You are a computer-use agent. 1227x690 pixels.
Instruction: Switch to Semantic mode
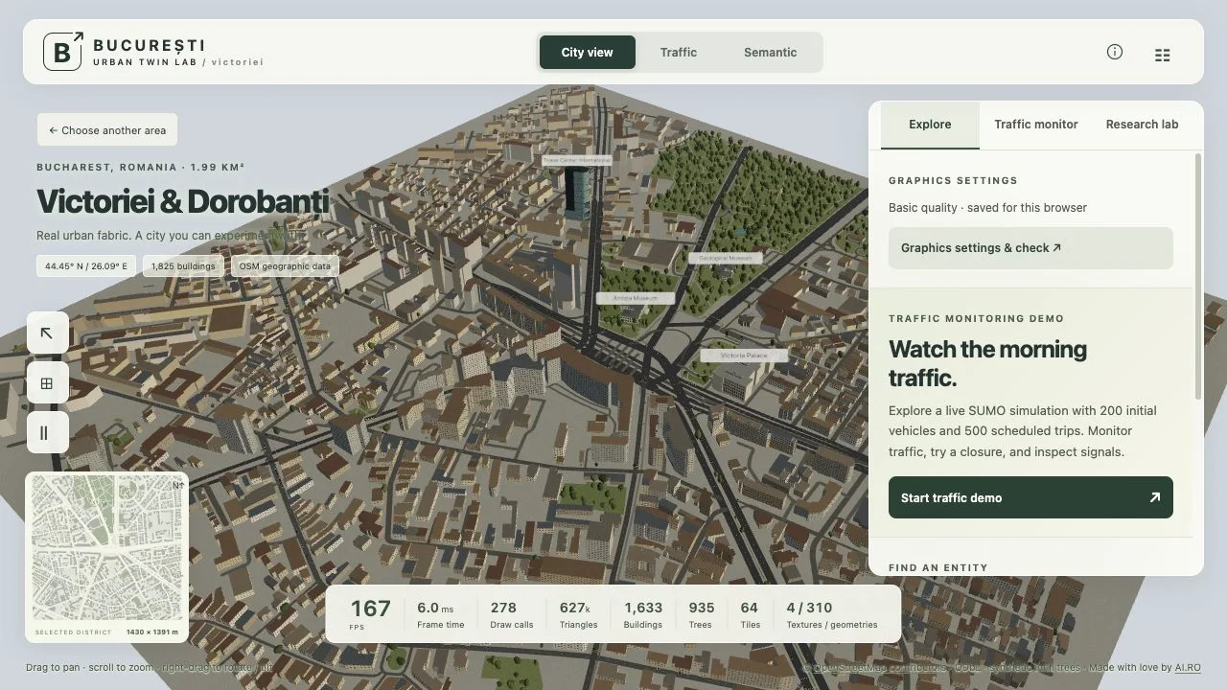coord(770,53)
